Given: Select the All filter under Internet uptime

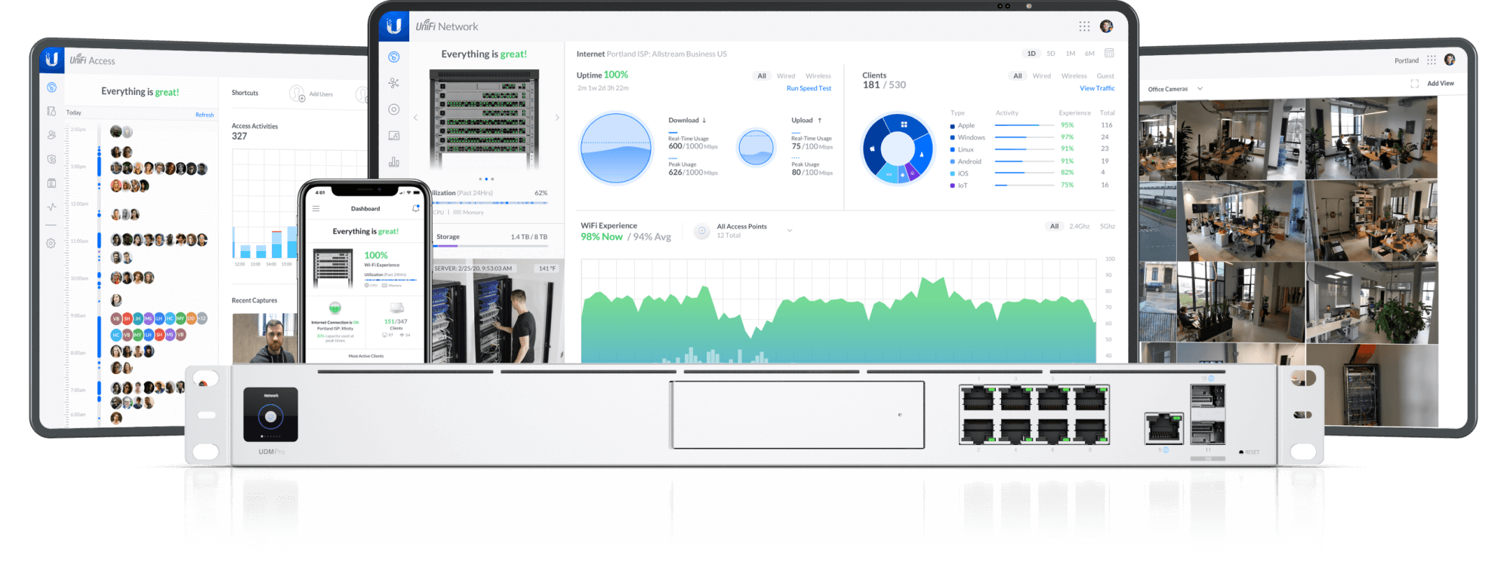Looking at the screenshot, I should click(x=762, y=76).
